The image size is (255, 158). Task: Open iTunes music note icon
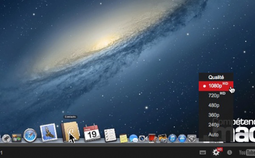(173, 138)
